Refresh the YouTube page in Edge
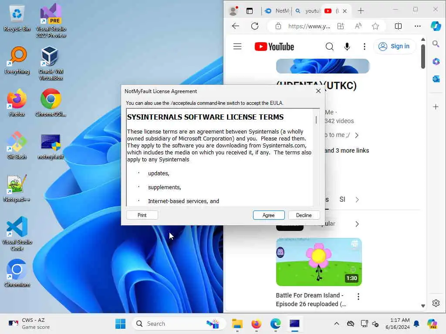446x334 pixels. tap(255, 26)
